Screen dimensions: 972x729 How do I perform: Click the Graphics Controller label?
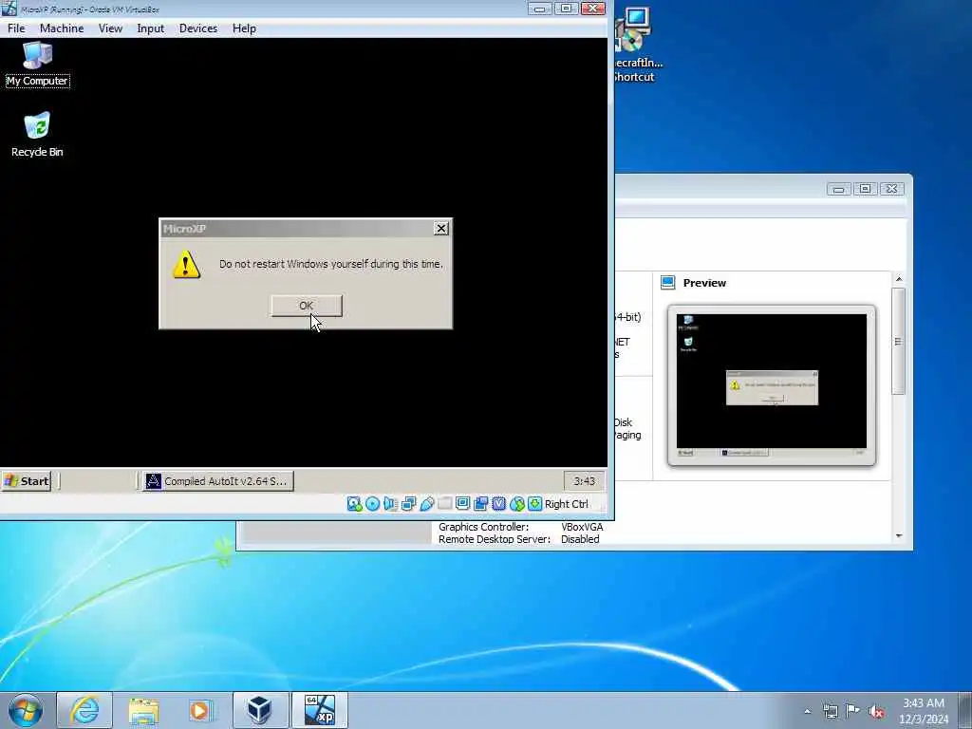[483, 527]
